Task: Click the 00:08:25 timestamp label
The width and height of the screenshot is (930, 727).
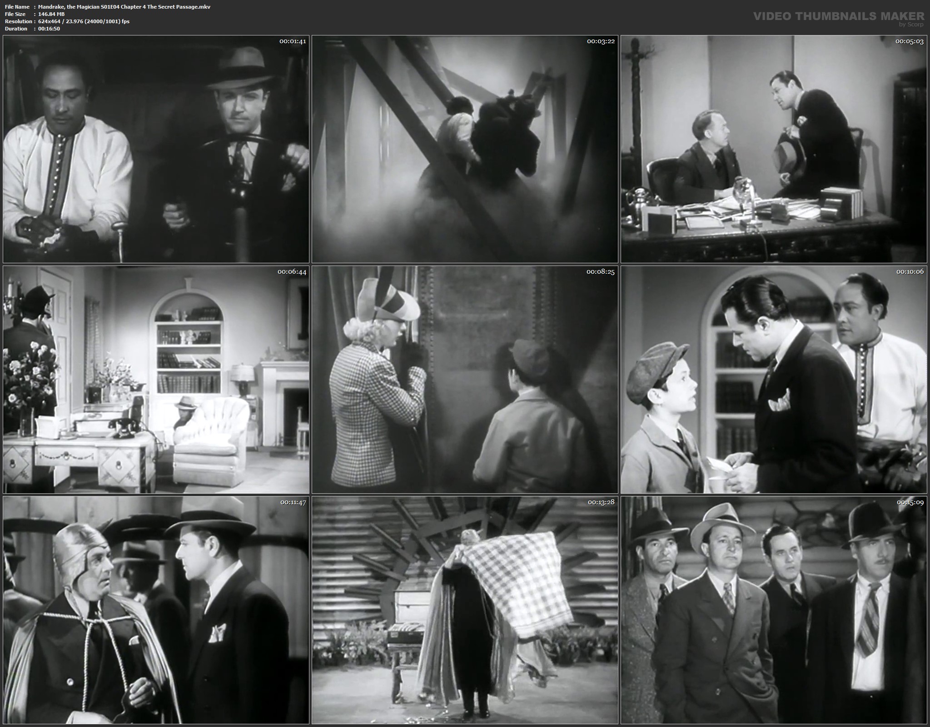Action: 600,272
